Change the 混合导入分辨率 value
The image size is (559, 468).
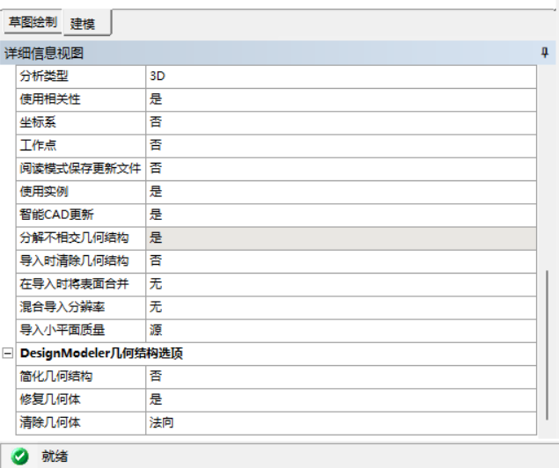(342, 308)
